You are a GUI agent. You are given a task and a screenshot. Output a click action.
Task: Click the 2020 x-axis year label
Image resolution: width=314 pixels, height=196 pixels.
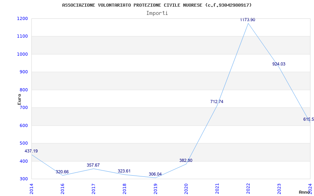coord(186,189)
